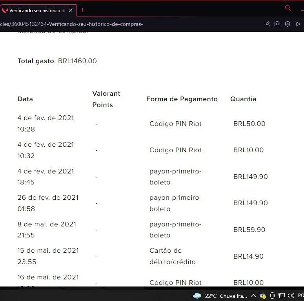
Task: Save page to Pinboard with pin icon
Action: pos(267,24)
